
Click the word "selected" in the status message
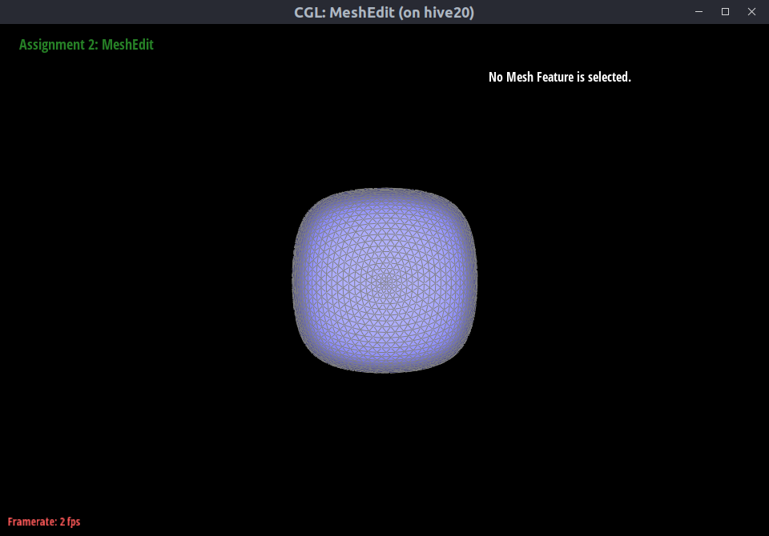click(x=608, y=78)
